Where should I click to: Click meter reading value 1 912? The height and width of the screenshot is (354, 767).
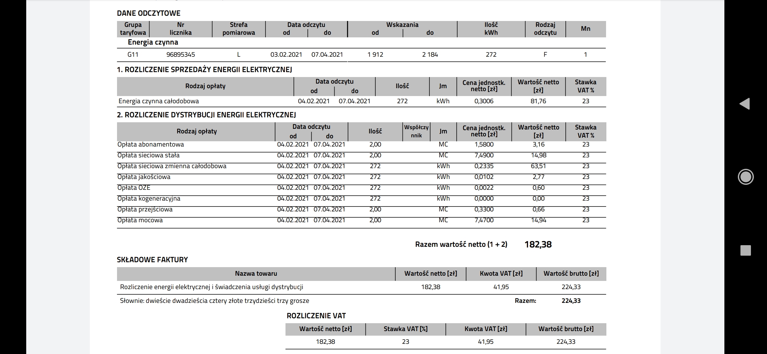click(x=375, y=54)
